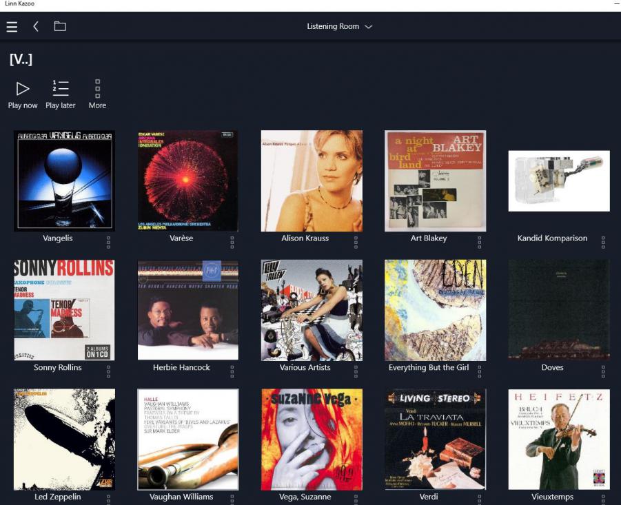Open options dots beside Vangelis

tap(108, 242)
